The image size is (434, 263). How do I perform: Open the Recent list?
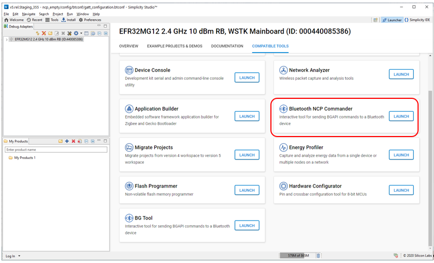(x=35, y=20)
